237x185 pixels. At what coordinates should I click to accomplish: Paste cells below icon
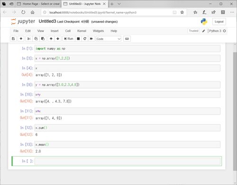tap(43, 39)
